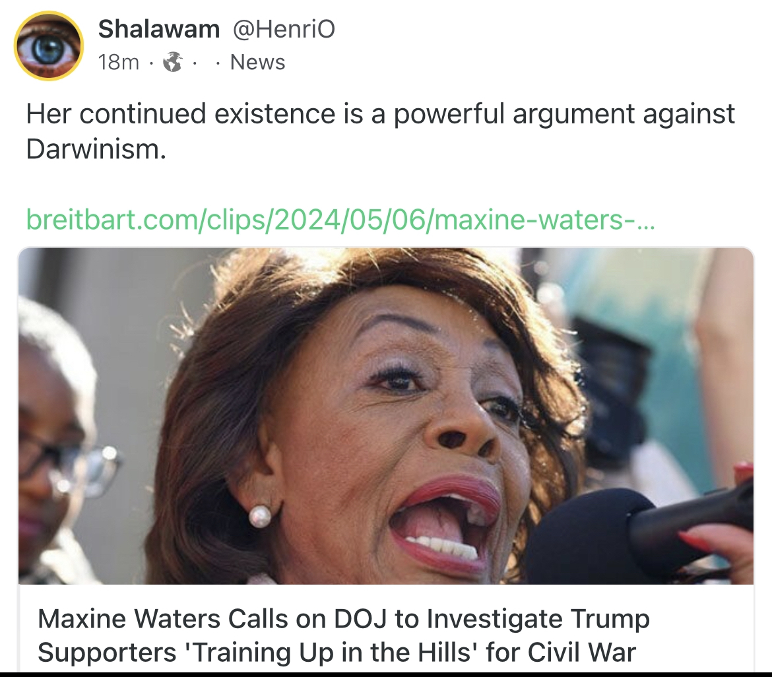Viewport: 772px width, 677px height.
Task: Open the News group label
Action: click(x=257, y=63)
